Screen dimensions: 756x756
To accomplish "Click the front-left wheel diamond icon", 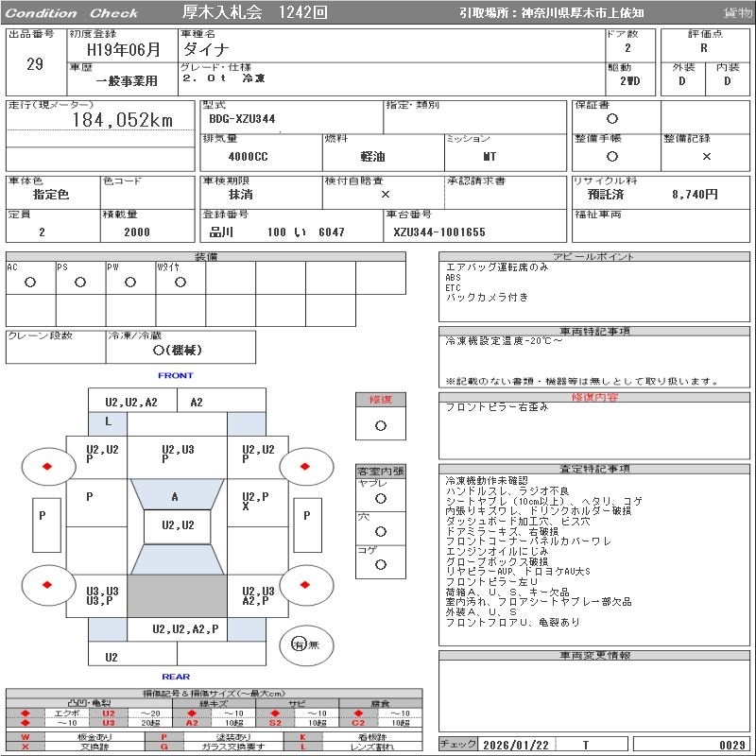I will pyautogui.click(x=46, y=466).
